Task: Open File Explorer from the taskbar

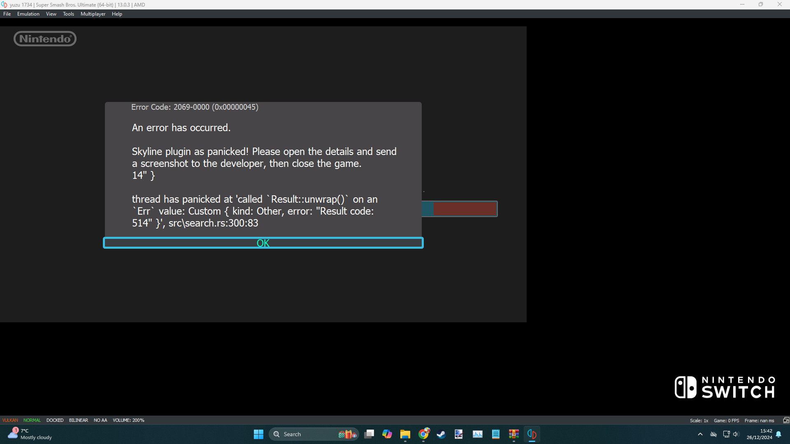Action: (405, 434)
